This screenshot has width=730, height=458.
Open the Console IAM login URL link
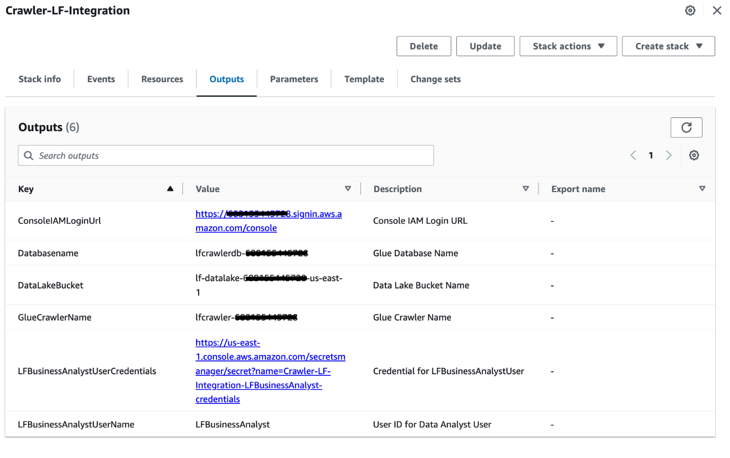(x=269, y=221)
